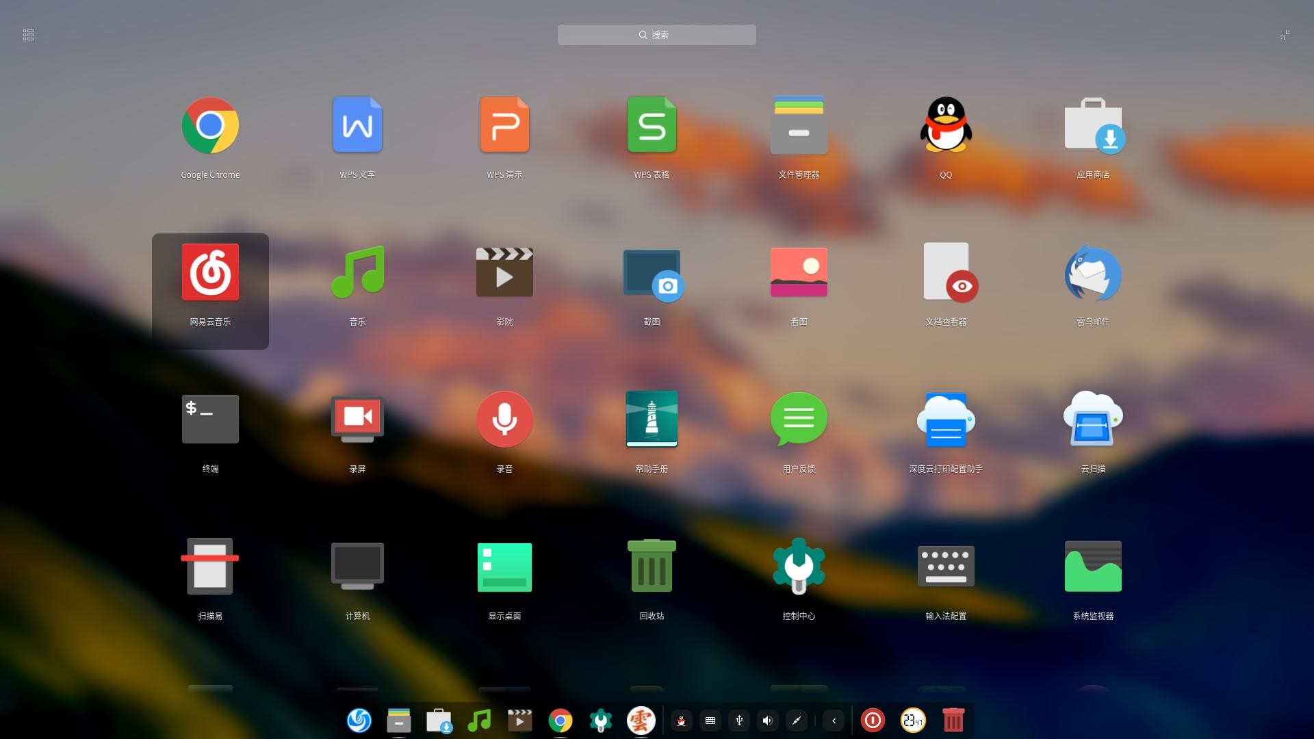Open 控制中心 from the app grid
The width and height of the screenshot is (1314, 739).
(x=799, y=567)
